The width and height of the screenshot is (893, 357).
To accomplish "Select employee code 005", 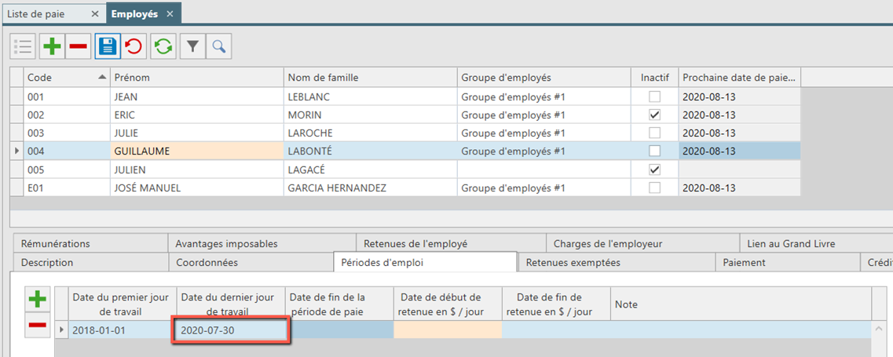I will (67, 169).
